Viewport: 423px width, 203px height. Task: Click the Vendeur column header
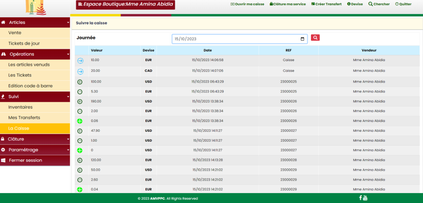pos(369,50)
